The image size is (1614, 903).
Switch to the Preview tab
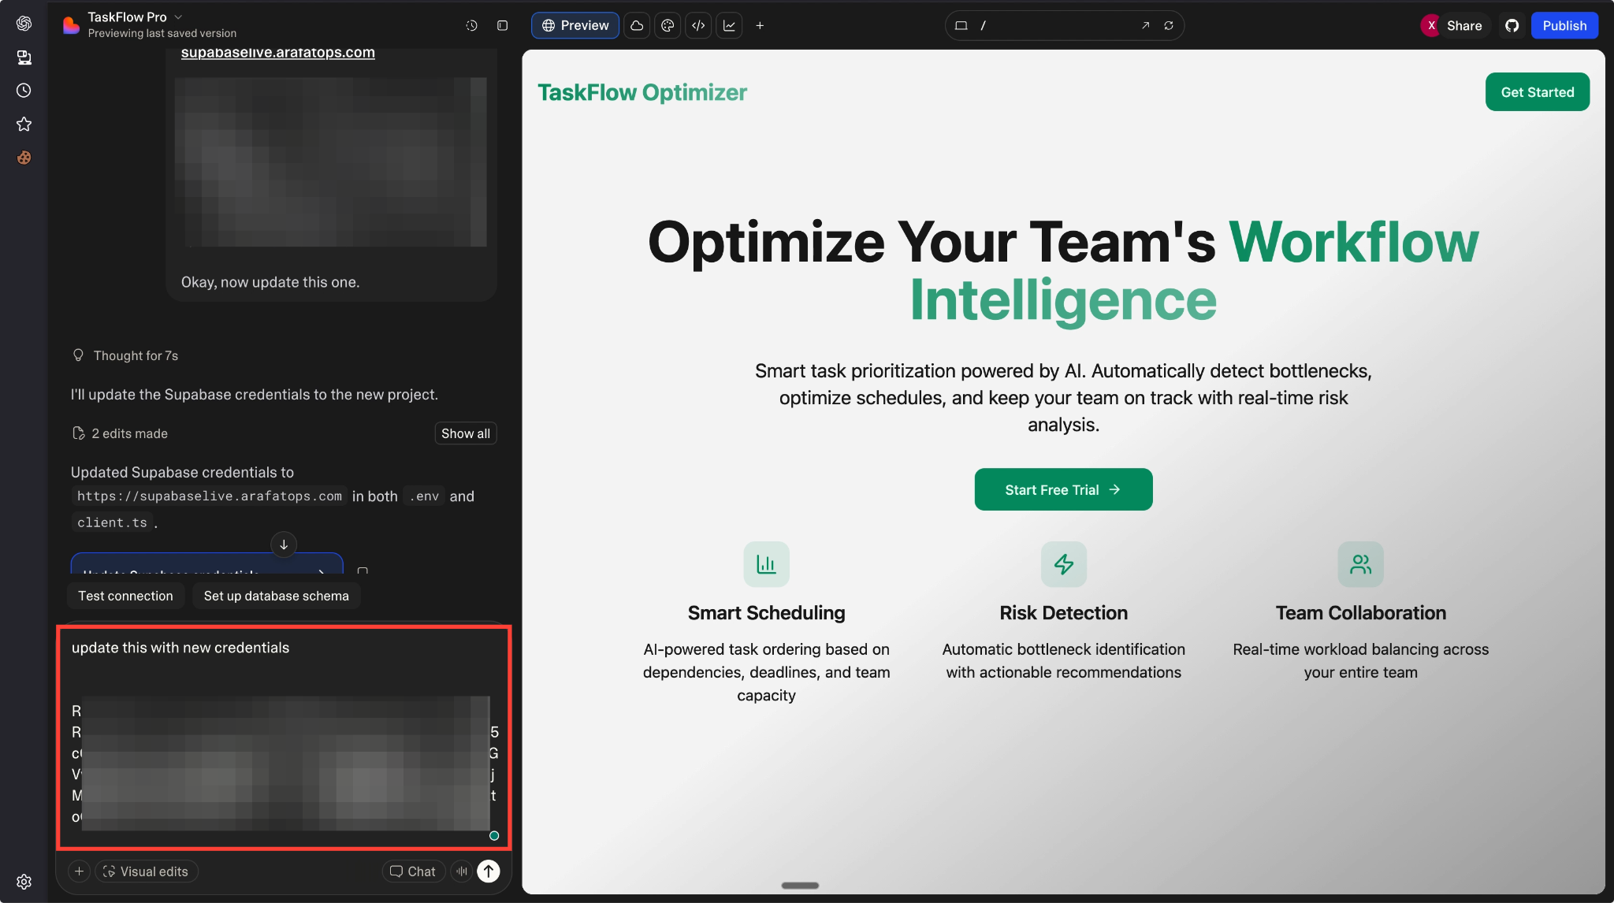tap(575, 25)
